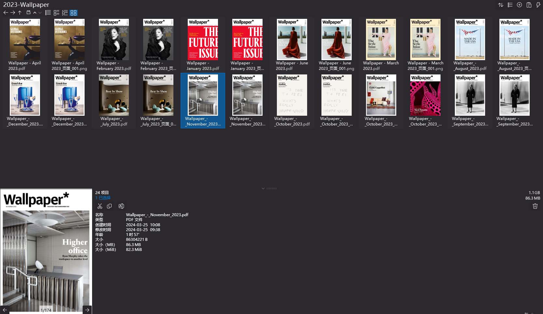Select Wallpaper - March 2023.pdf
The width and height of the screenshot is (543, 314).
381,45
